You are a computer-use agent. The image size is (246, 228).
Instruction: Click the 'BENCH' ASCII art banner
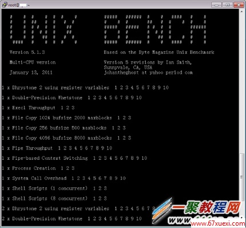(x=155, y=30)
